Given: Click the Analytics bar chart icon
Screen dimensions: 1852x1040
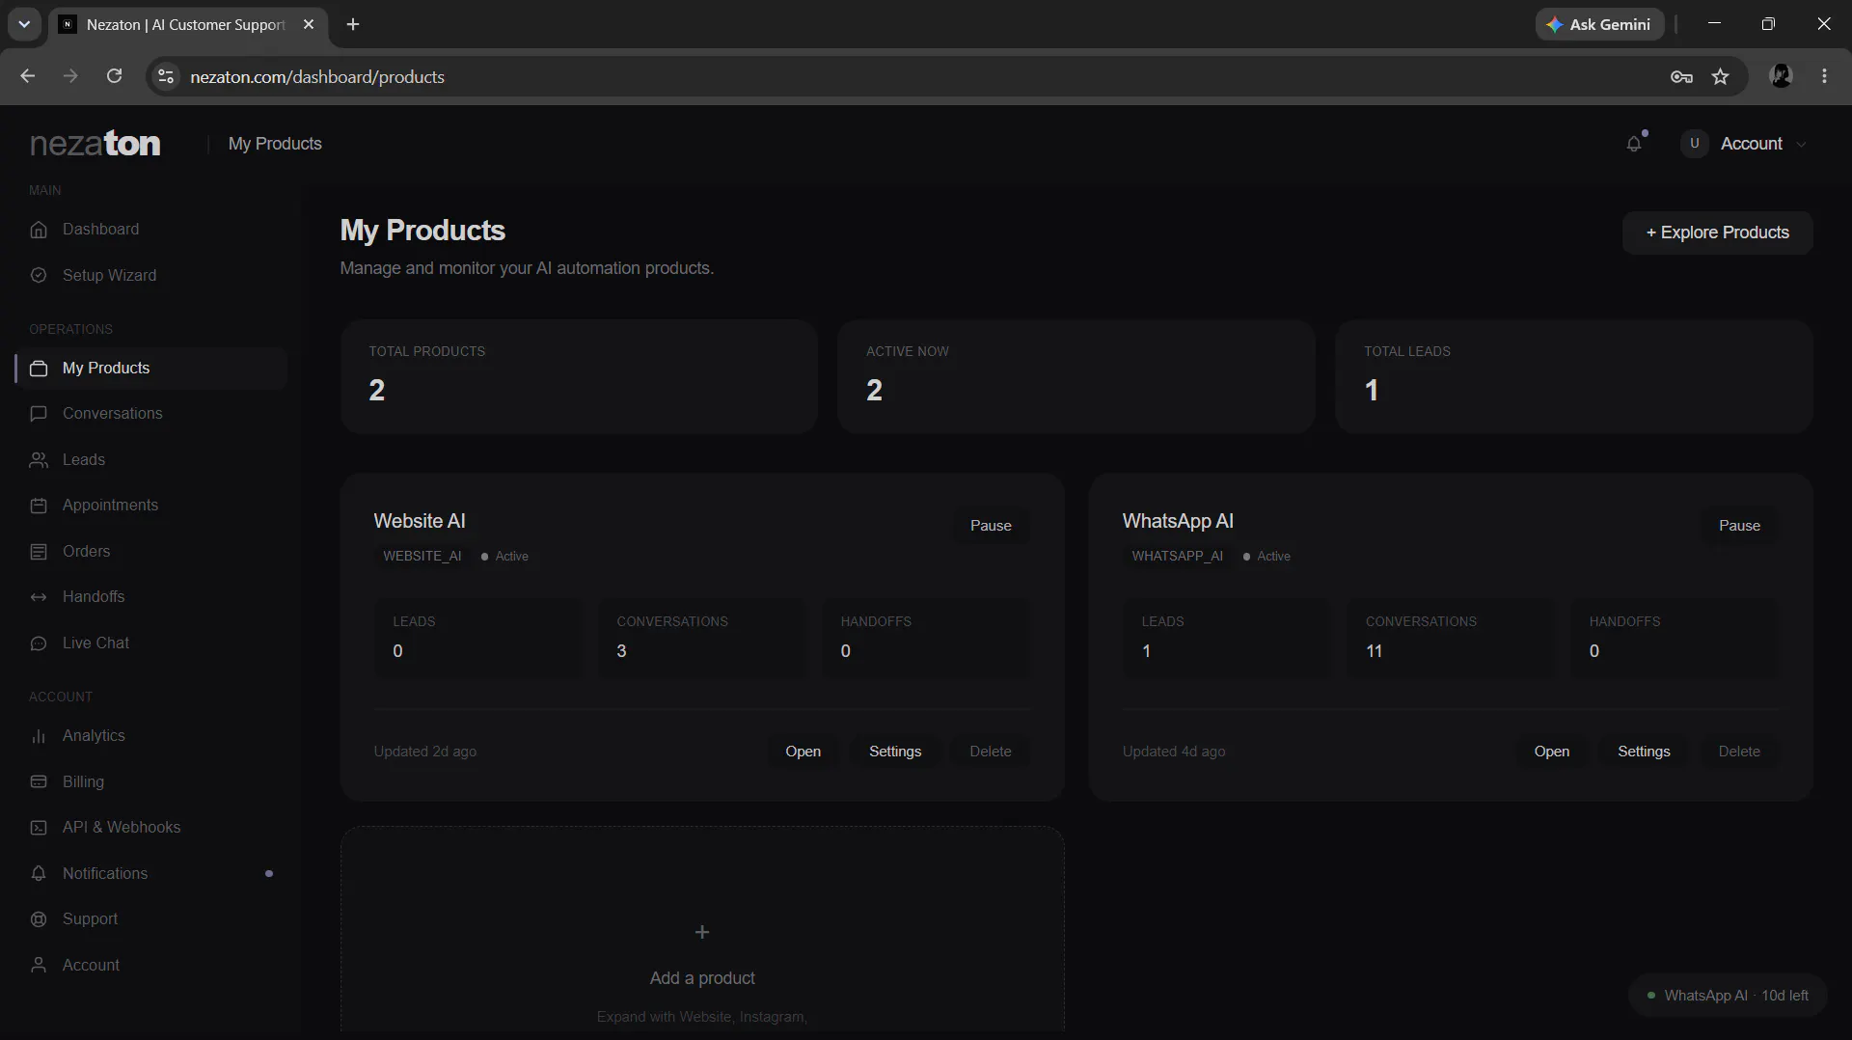Looking at the screenshot, I should click(39, 736).
